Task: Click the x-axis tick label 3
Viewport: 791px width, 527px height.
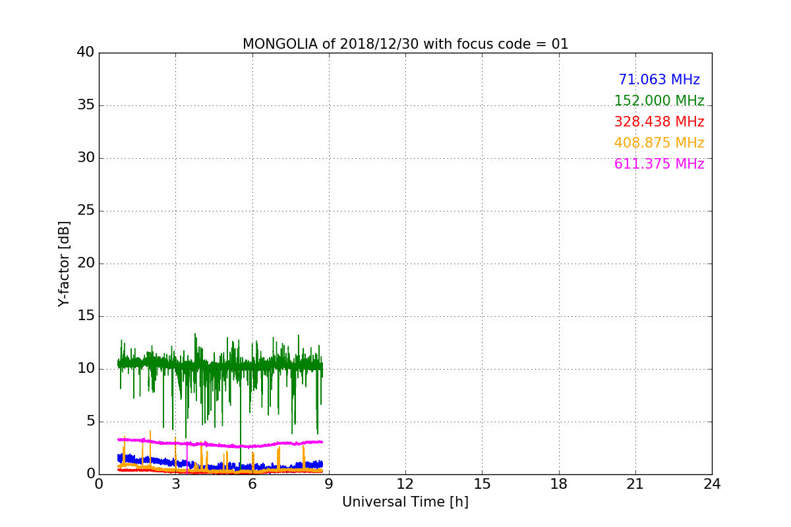Action: [176, 484]
